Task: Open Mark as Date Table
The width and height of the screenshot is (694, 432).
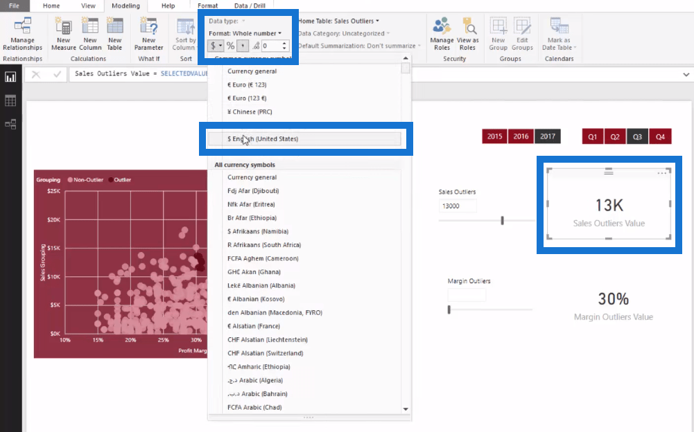Action: tap(559, 34)
